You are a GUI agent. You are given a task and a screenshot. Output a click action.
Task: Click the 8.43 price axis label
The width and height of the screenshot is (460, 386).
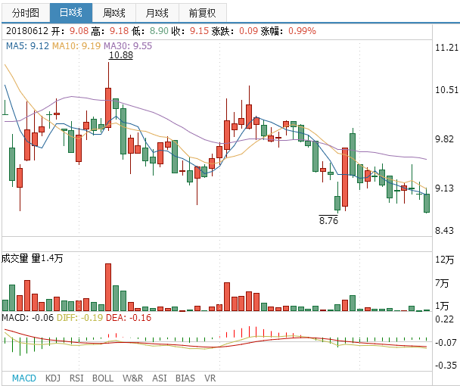coord(444,231)
